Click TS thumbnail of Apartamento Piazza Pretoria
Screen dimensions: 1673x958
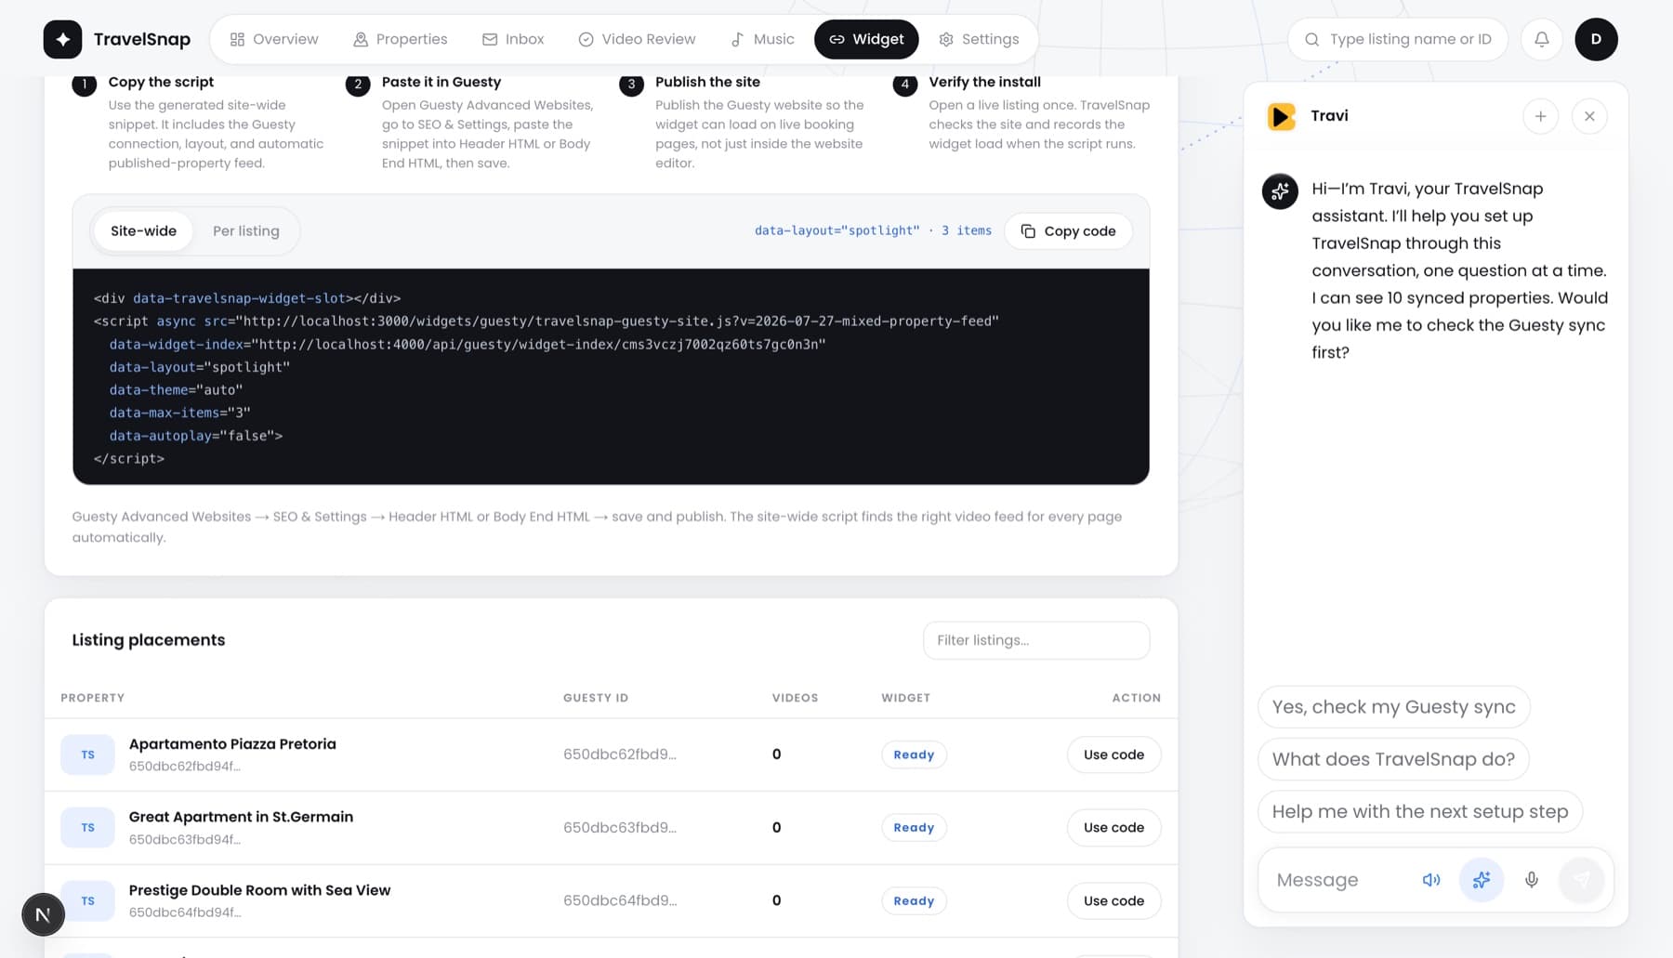(x=87, y=755)
